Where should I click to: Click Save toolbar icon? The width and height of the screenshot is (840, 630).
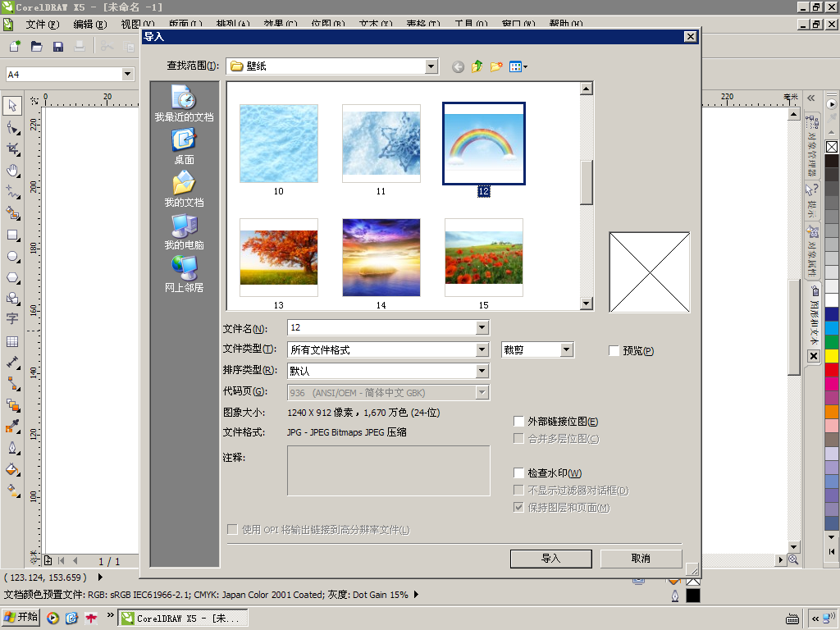point(58,47)
